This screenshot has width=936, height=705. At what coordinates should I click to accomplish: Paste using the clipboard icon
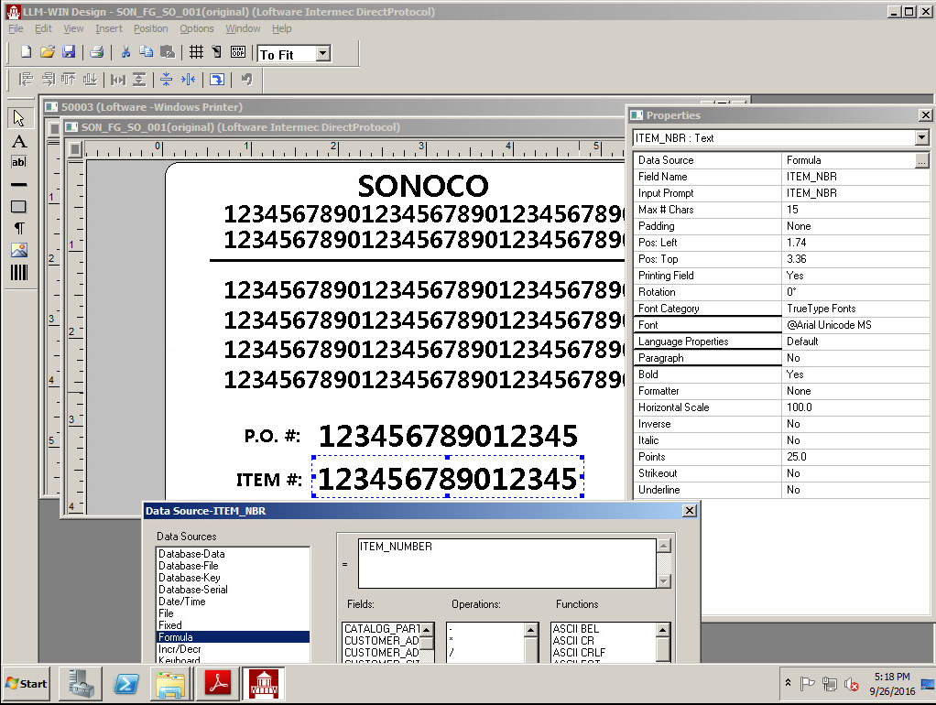[168, 52]
